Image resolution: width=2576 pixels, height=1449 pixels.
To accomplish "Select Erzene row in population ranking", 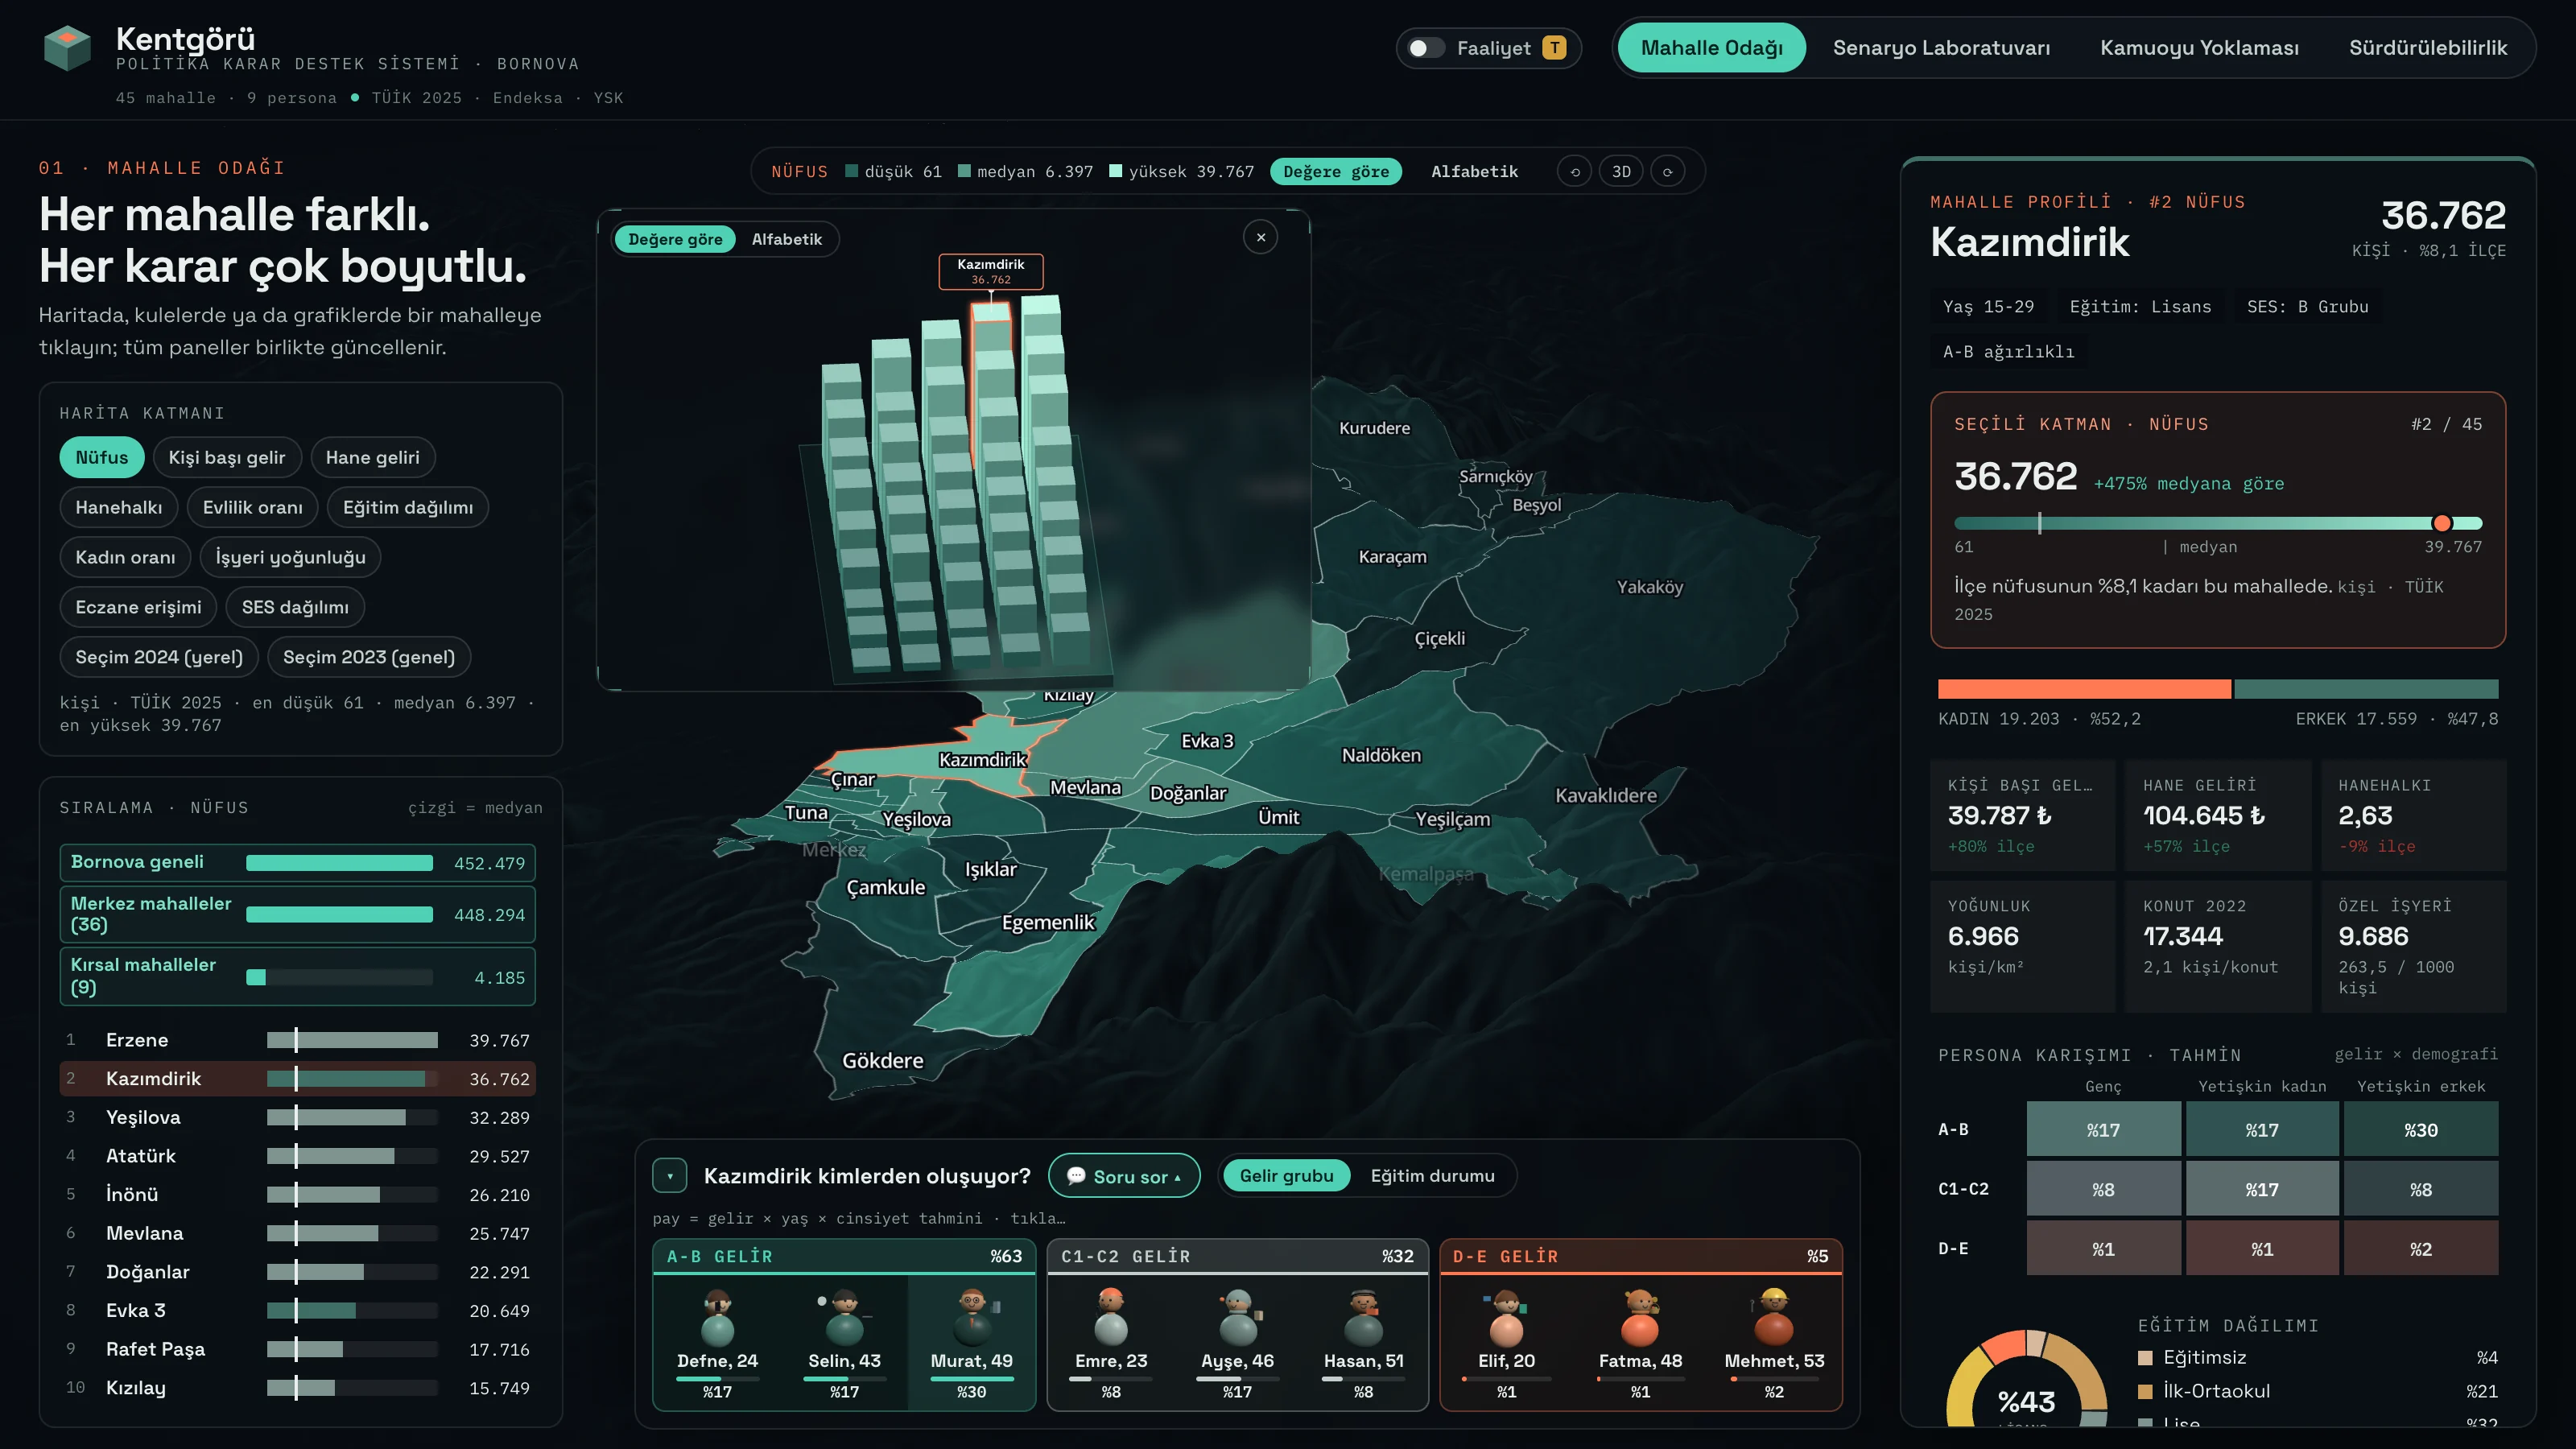I will [298, 1040].
